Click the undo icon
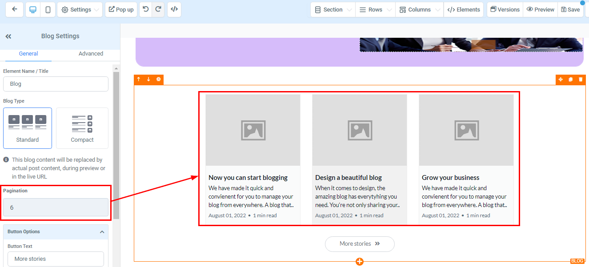 (x=145, y=9)
